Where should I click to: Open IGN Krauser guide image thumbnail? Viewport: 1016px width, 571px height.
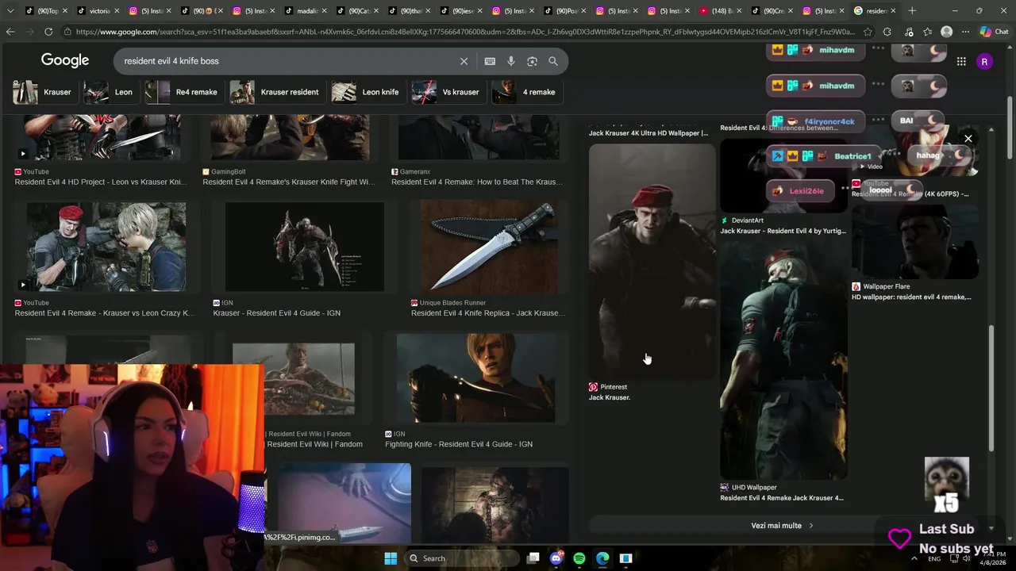pos(305,247)
